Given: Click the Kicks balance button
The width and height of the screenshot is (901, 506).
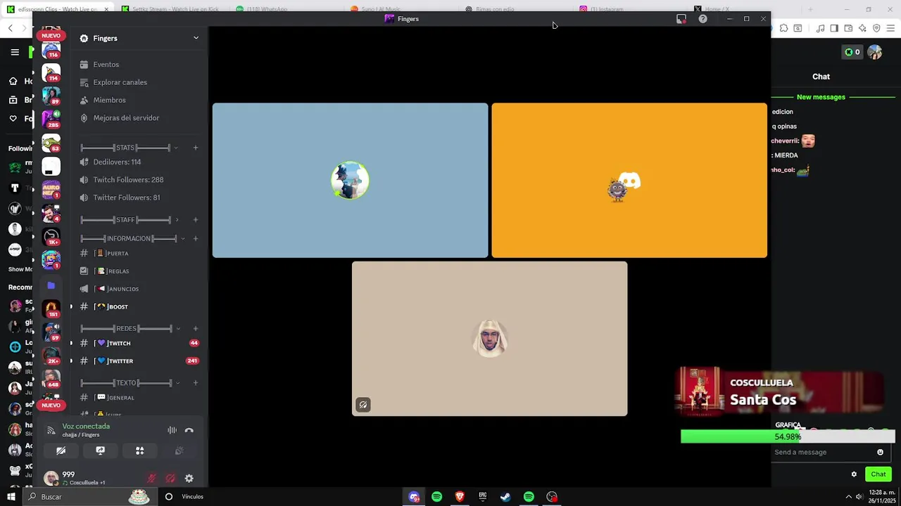Looking at the screenshot, I should click(852, 52).
